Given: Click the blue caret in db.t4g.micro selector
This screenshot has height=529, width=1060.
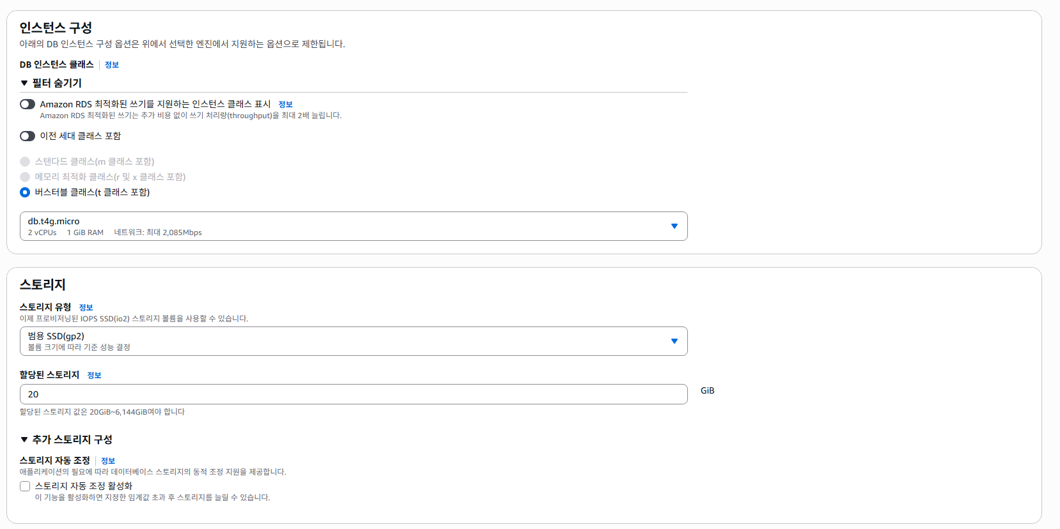Looking at the screenshot, I should tap(674, 226).
